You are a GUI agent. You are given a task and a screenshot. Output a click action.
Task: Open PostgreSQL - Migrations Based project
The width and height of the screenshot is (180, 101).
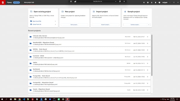[x=89, y=83]
